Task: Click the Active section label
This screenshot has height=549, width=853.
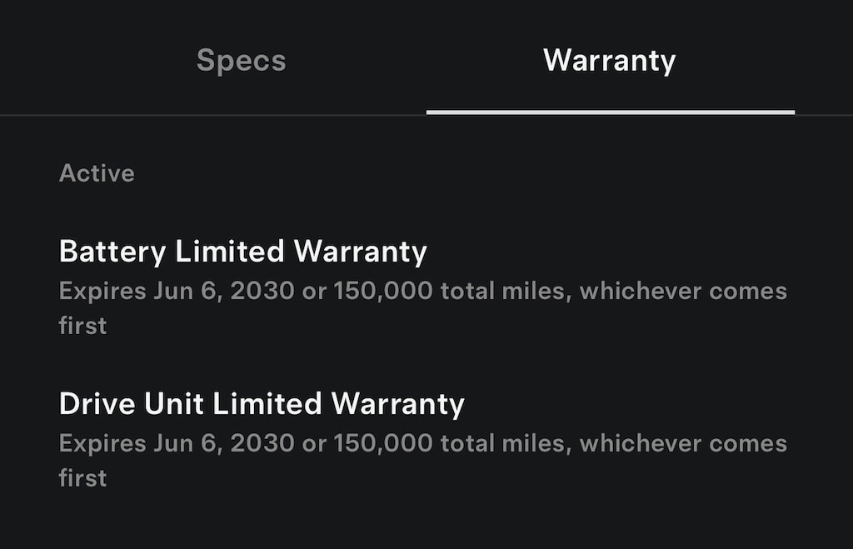Action: 97,173
